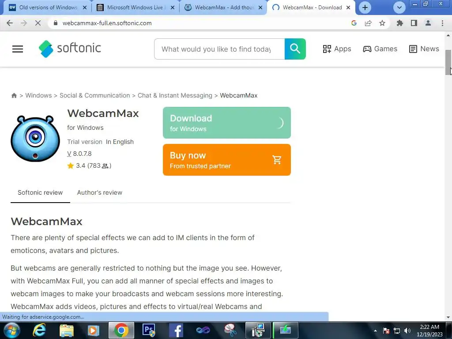The height and width of the screenshot is (339, 452).
Task: Open the Windows Start menu
Action: 11,330
